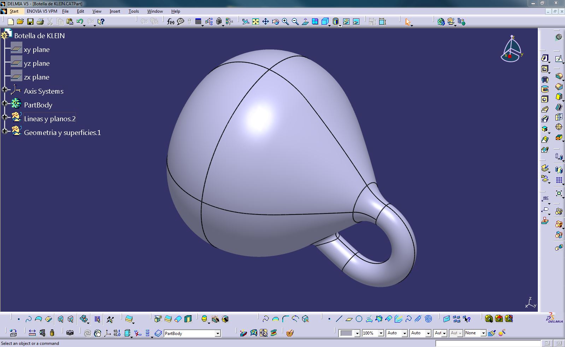Click the Print icon
Viewport: 565px width, 347px height.
click(x=40, y=22)
